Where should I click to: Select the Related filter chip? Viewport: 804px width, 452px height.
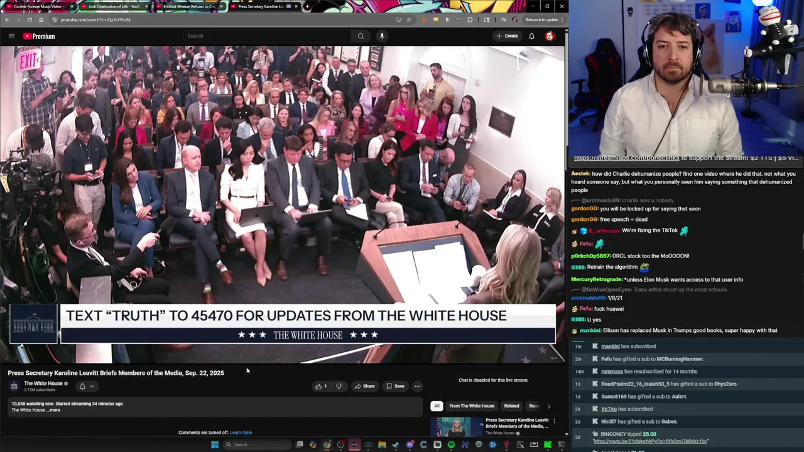click(x=511, y=406)
